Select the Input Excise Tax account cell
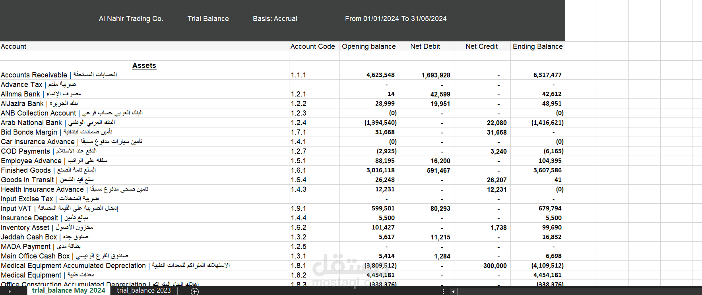 coord(144,199)
